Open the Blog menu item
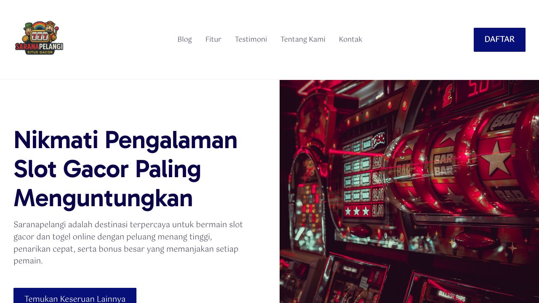Image resolution: width=539 pixels, height=303 pixels. [184, 39]
